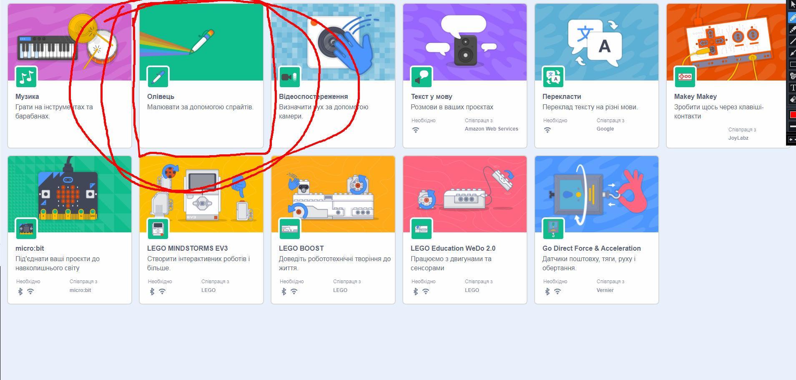Click the translate badge icon on Перекласти card
796x380 pixels.
[553, 77]
